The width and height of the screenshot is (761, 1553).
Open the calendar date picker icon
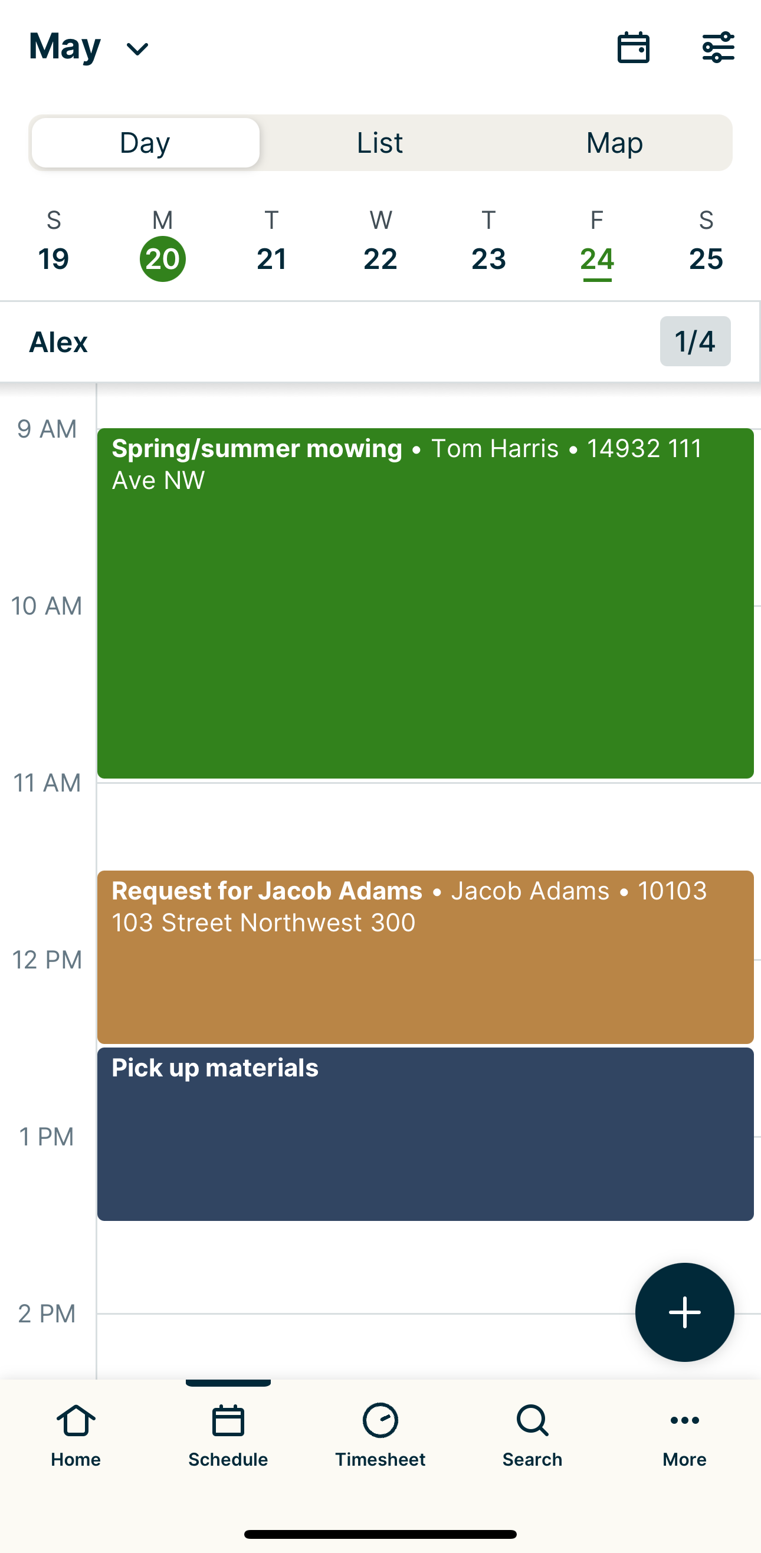tap(633, 48)
